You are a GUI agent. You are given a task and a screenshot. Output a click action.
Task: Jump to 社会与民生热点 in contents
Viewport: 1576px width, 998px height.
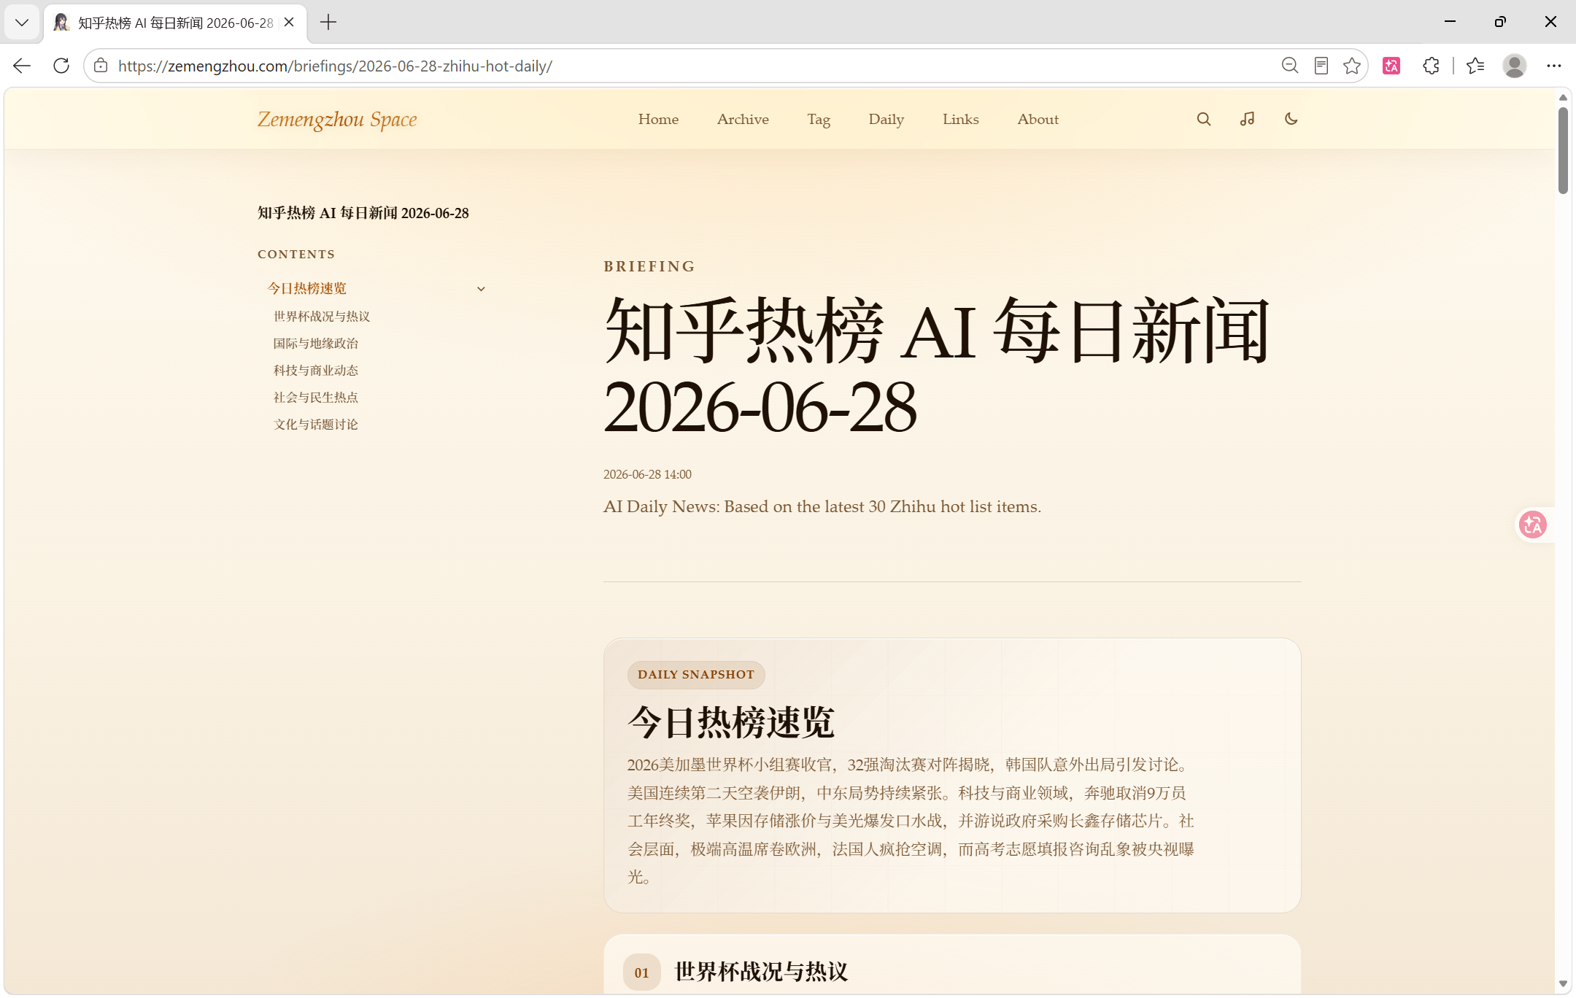click(316, 398)
